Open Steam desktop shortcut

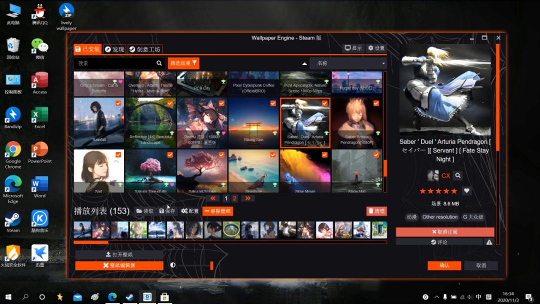[13, 222]
